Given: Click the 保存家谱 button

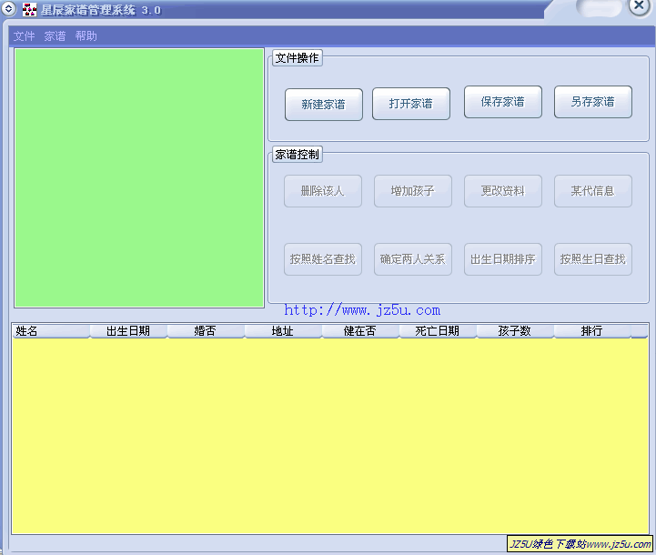Looking at the screenshot, I should 502,102.
